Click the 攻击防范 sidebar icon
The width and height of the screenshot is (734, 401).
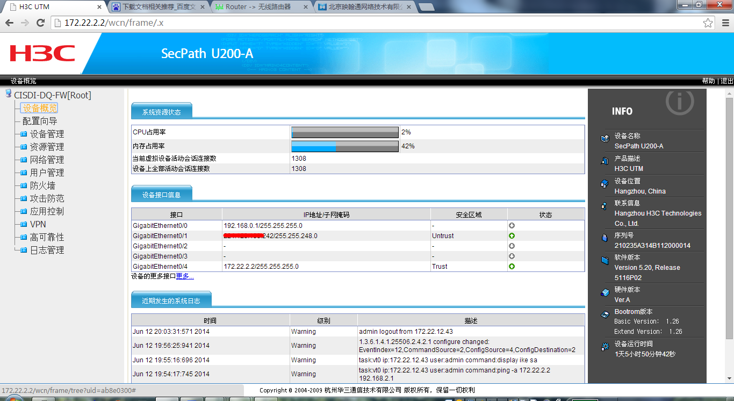23,198
